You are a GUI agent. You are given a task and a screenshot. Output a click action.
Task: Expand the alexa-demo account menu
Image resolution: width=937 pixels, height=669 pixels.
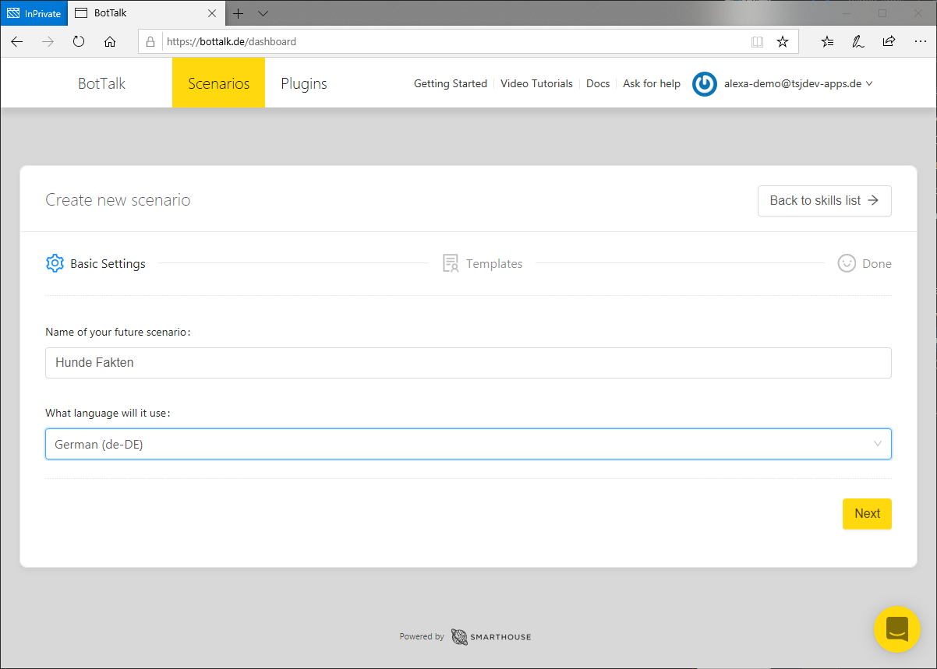pos(797,84)
